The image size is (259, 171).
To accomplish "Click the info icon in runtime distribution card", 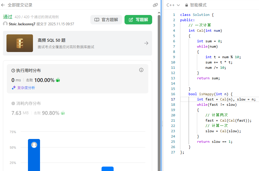I will coord(141,70).
